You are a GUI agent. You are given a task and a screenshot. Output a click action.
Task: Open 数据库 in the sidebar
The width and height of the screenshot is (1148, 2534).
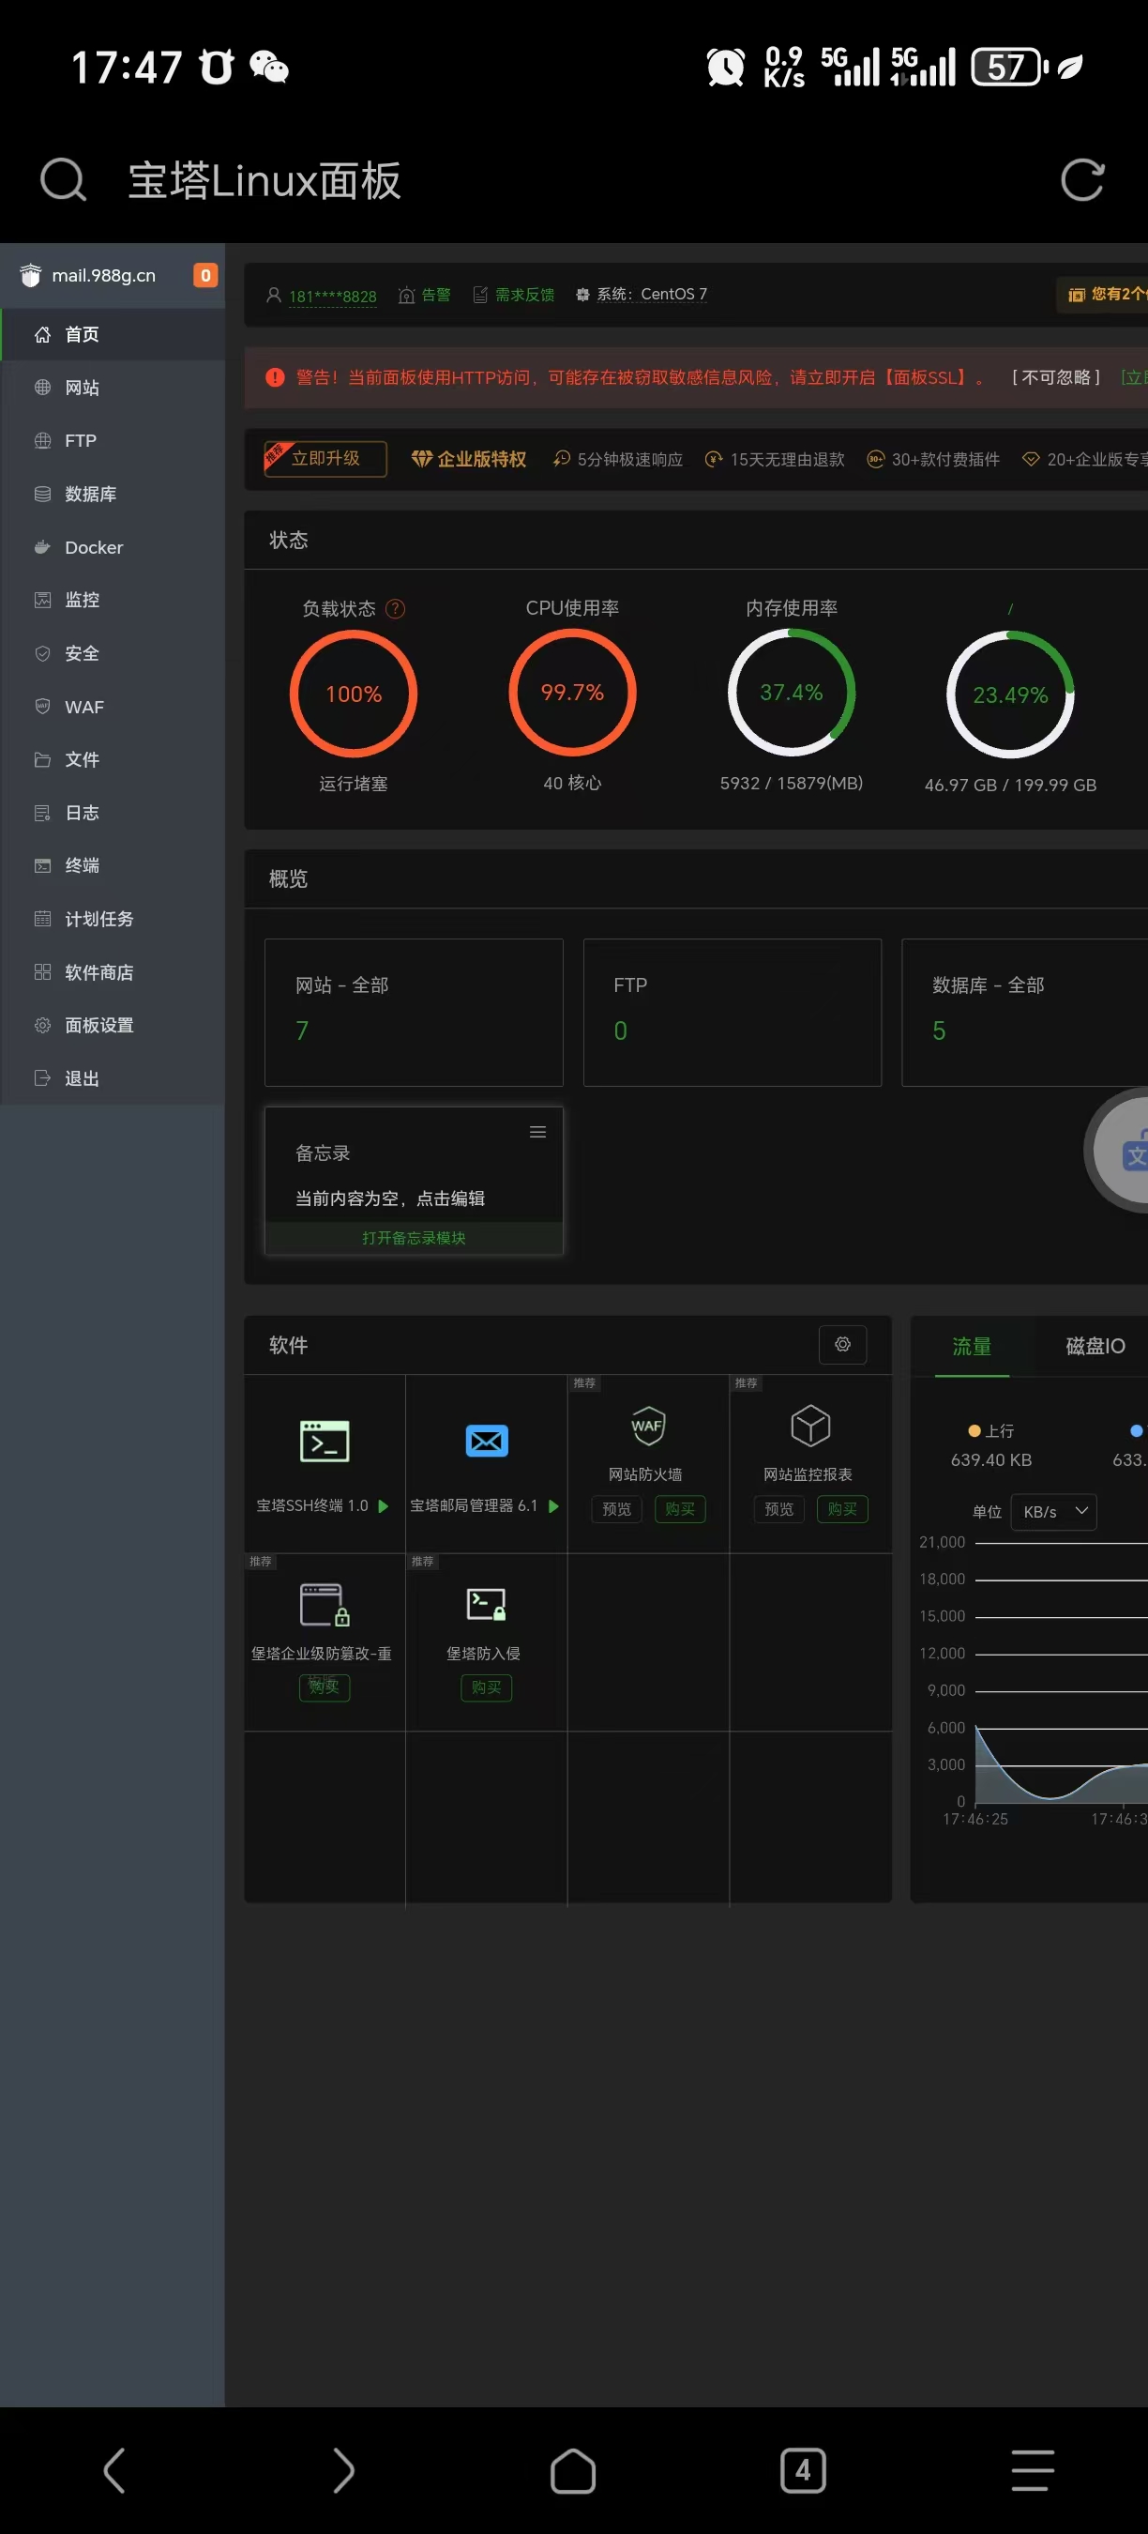click(113, 494)
